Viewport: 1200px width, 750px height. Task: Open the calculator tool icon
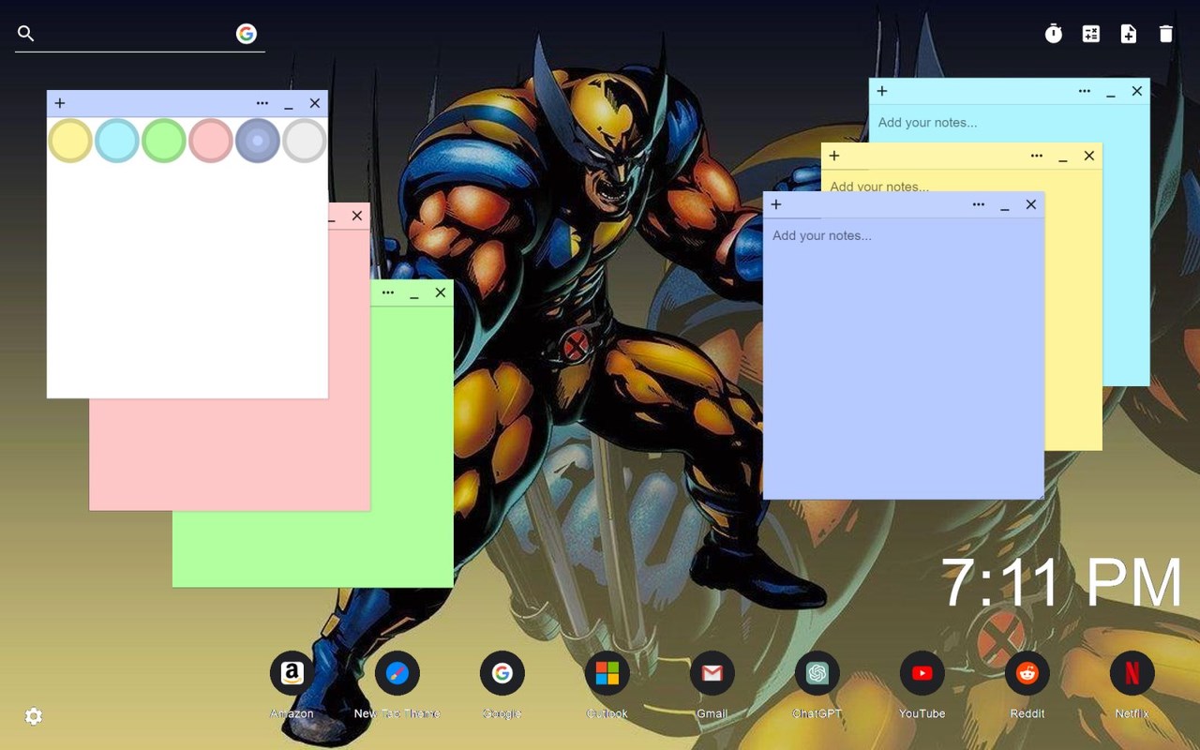(x=1091, y=34)
